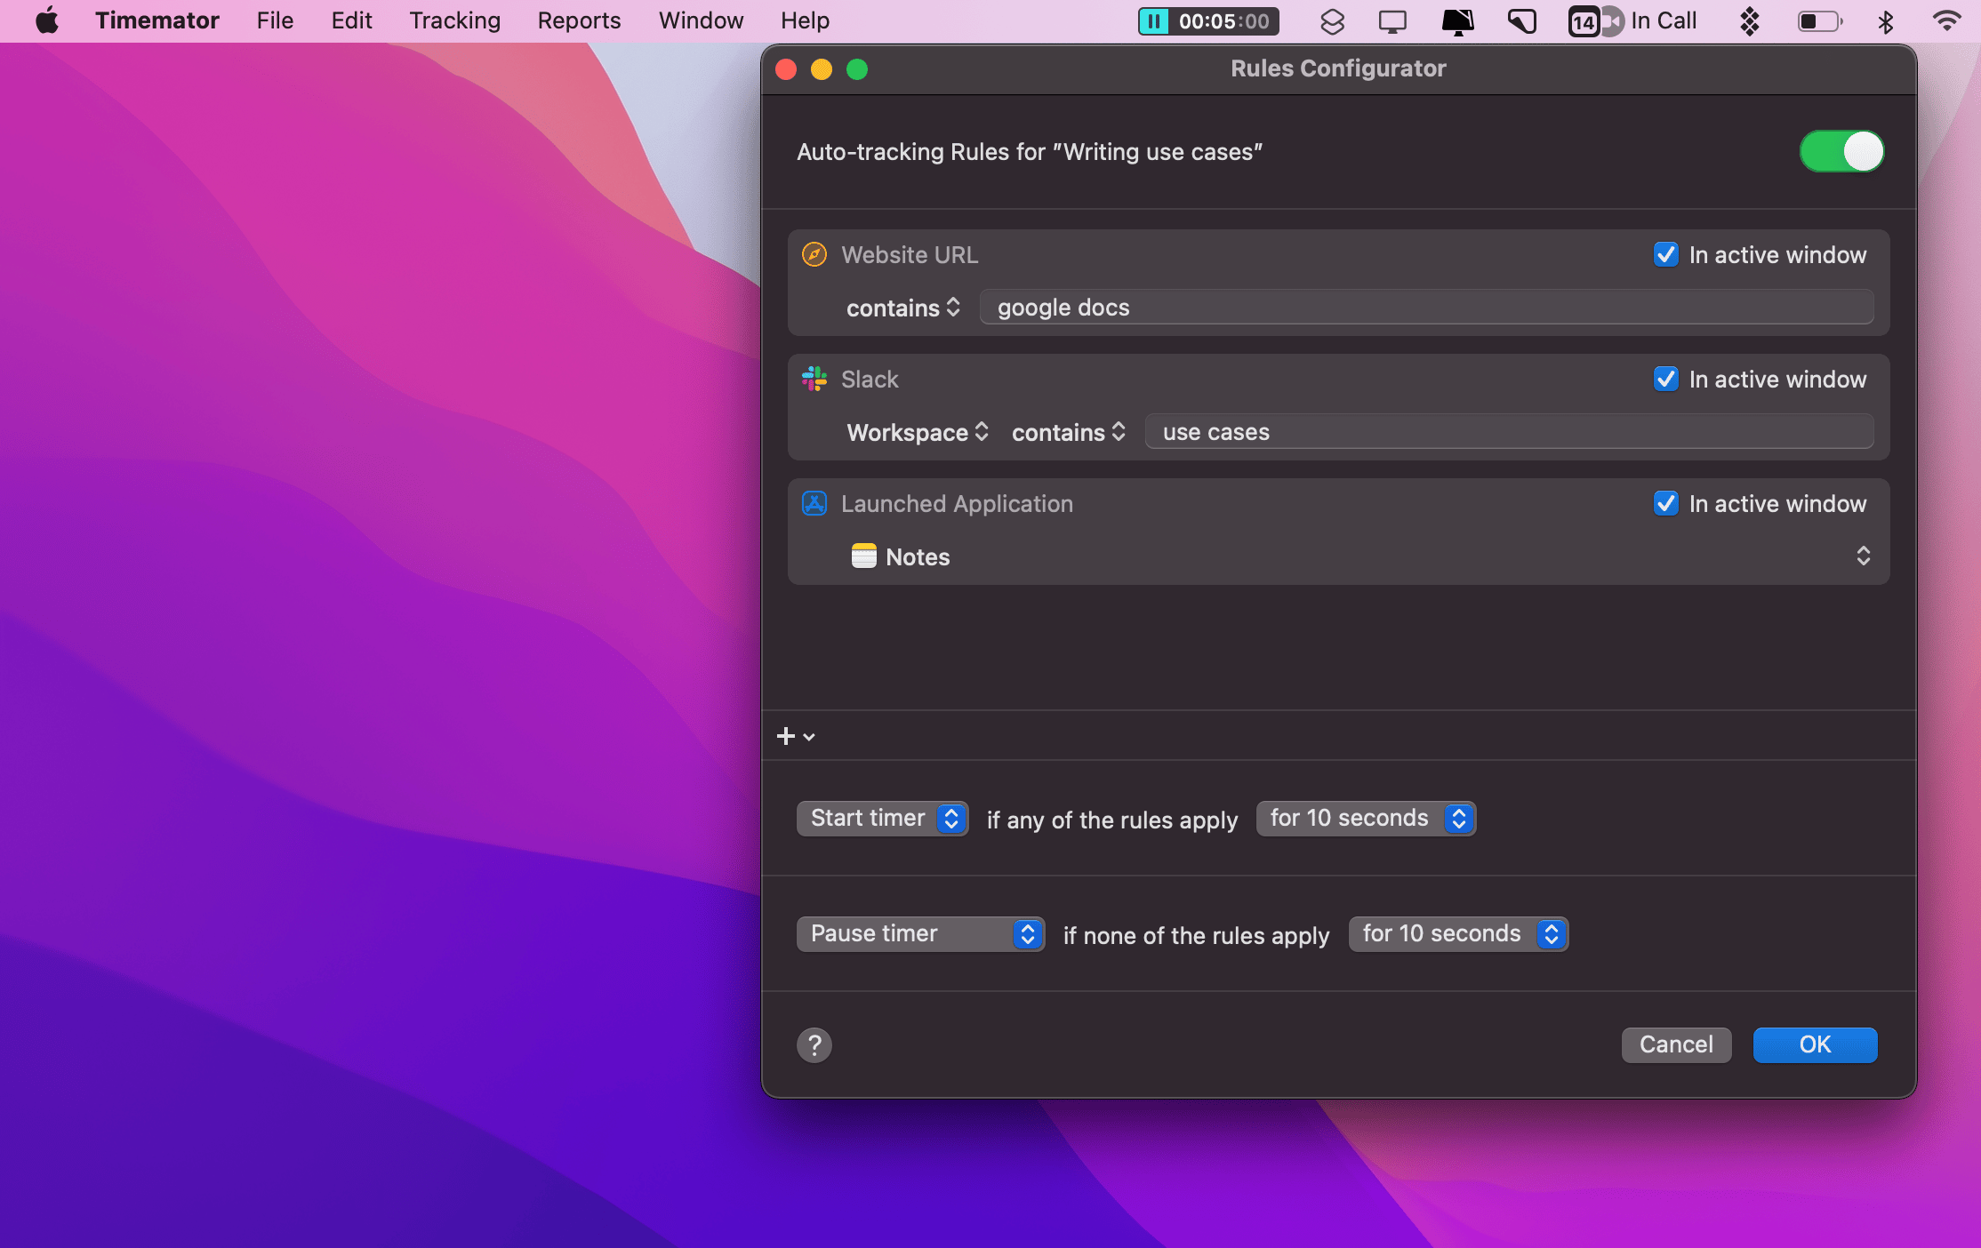This screenshot has width=1981, height=1248.
Task: Click the tilted card menu bar icon
Action: coord(1522,20)
